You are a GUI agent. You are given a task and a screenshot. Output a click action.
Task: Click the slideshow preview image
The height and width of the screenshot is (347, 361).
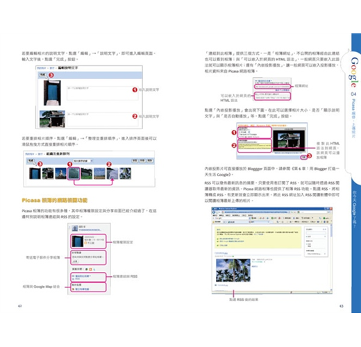pos(289,140)
